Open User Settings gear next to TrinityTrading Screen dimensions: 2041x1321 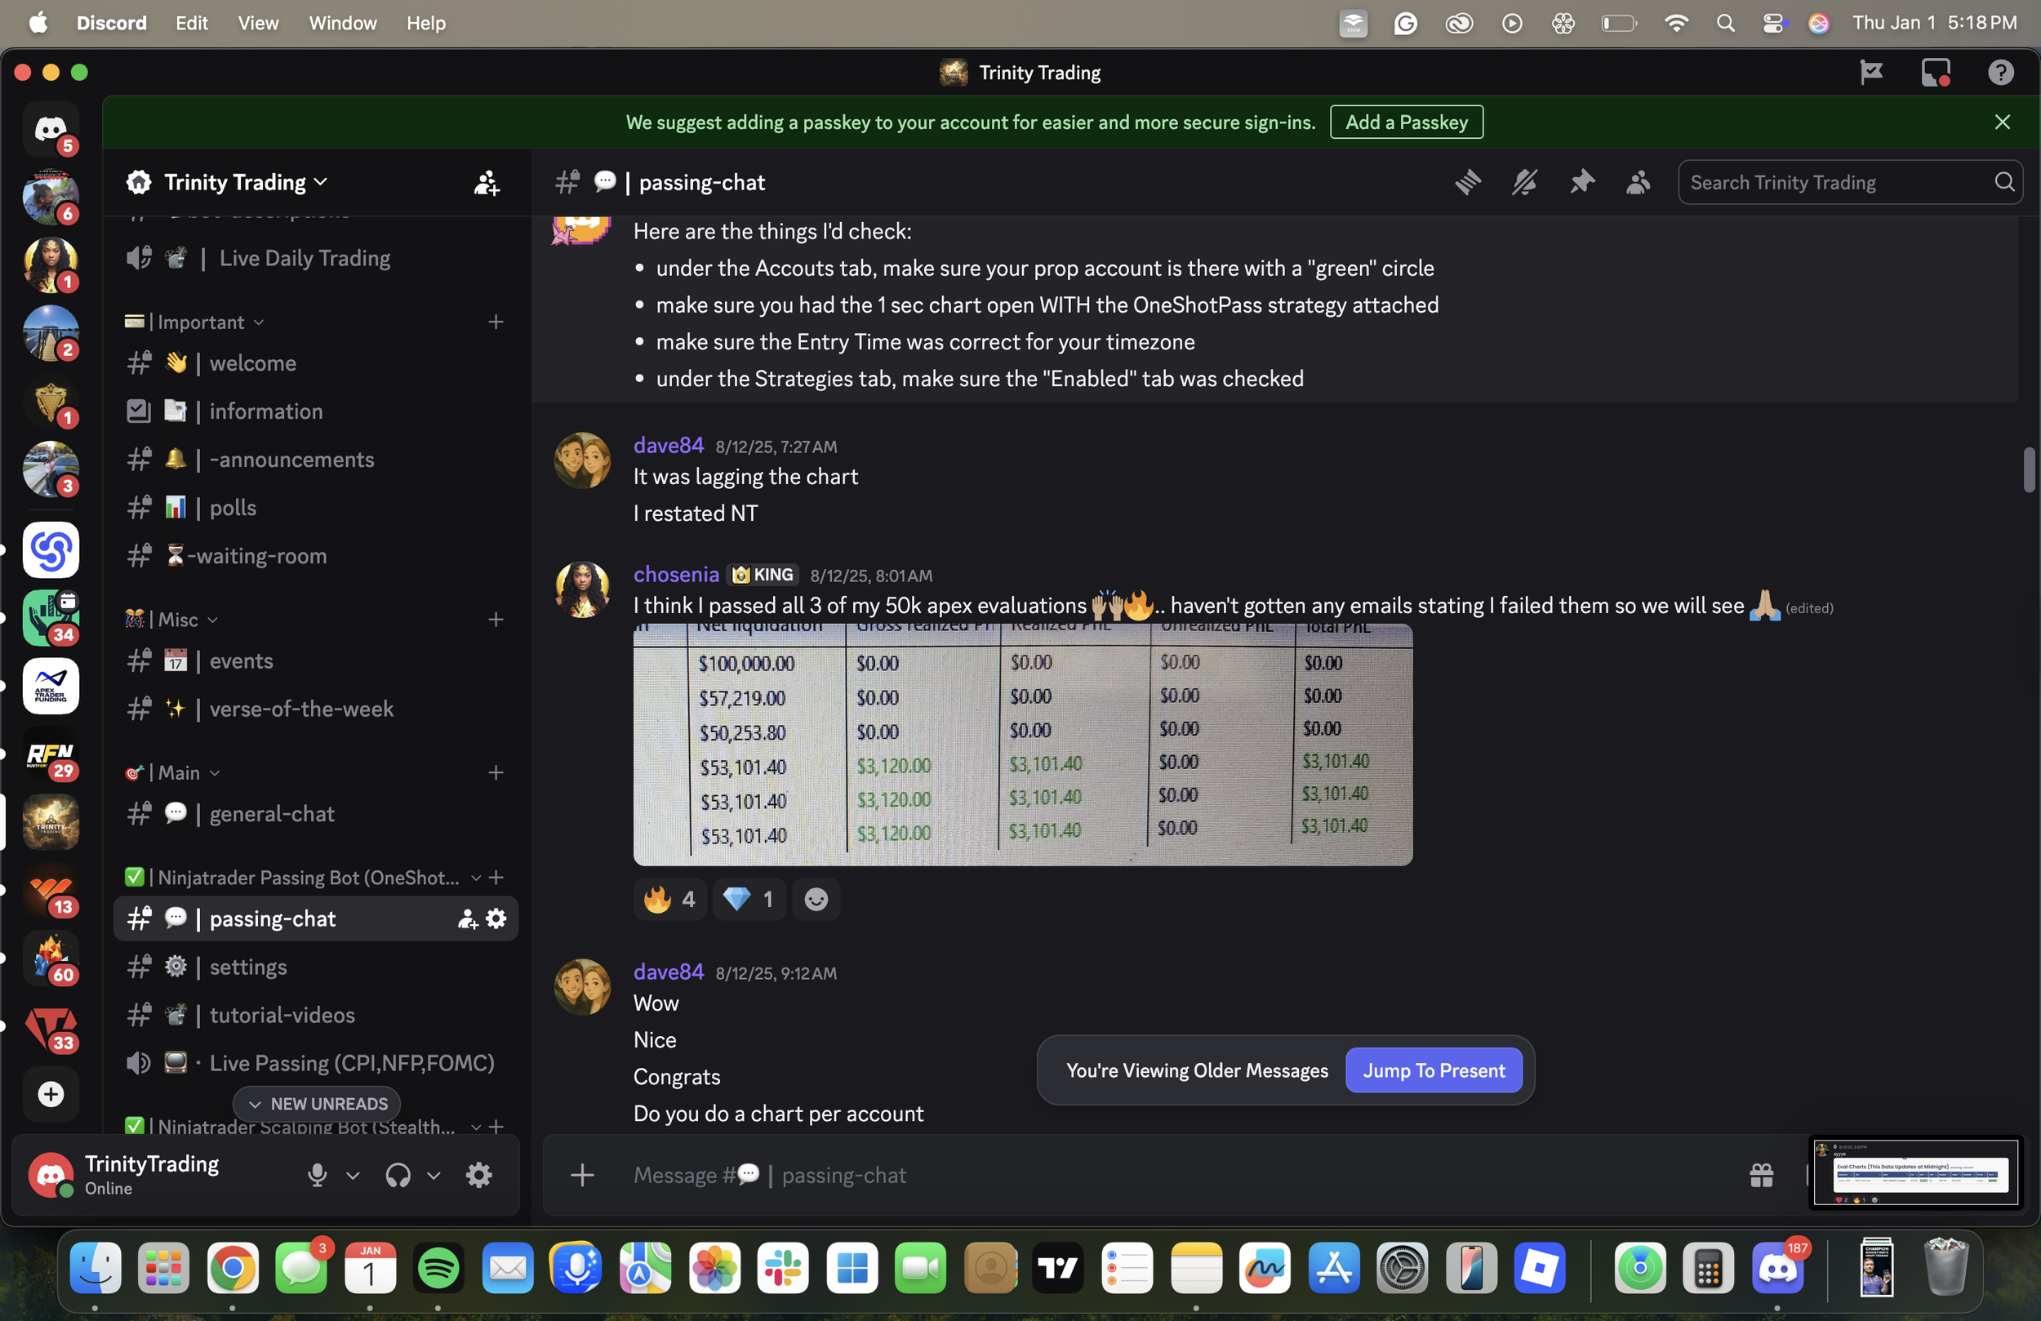point(478,1175)
